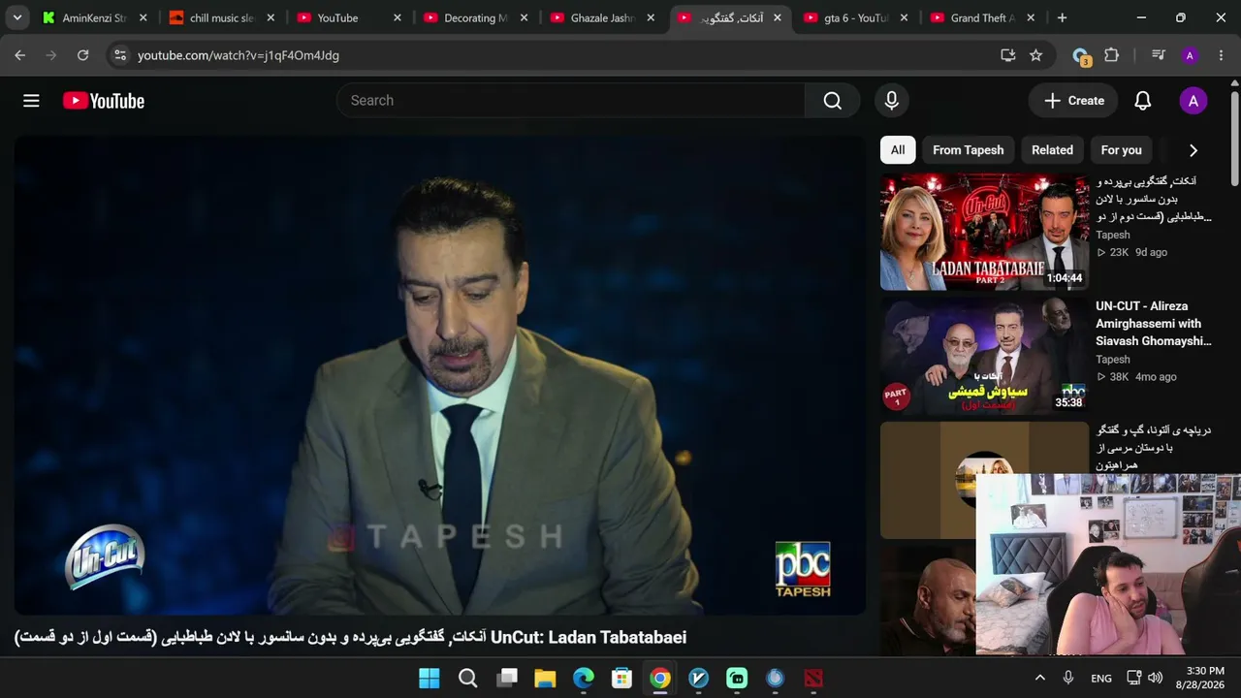Viewport: 1241px width, 698px height.
Task: Go back with the browser back arrow
Action: 20,55
